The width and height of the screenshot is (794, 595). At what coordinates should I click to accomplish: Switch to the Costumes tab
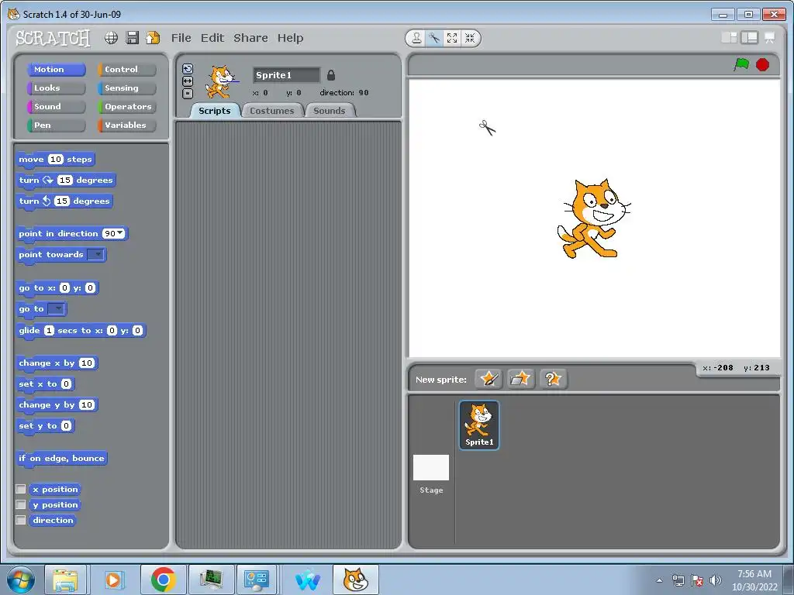272,111
